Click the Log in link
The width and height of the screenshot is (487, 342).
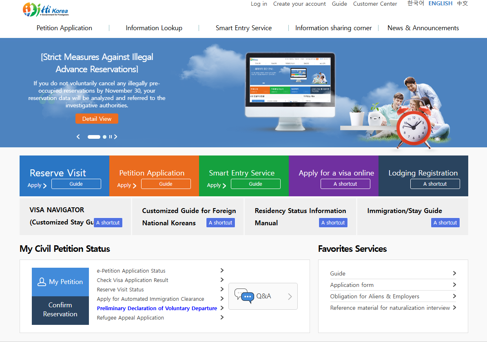259,4
